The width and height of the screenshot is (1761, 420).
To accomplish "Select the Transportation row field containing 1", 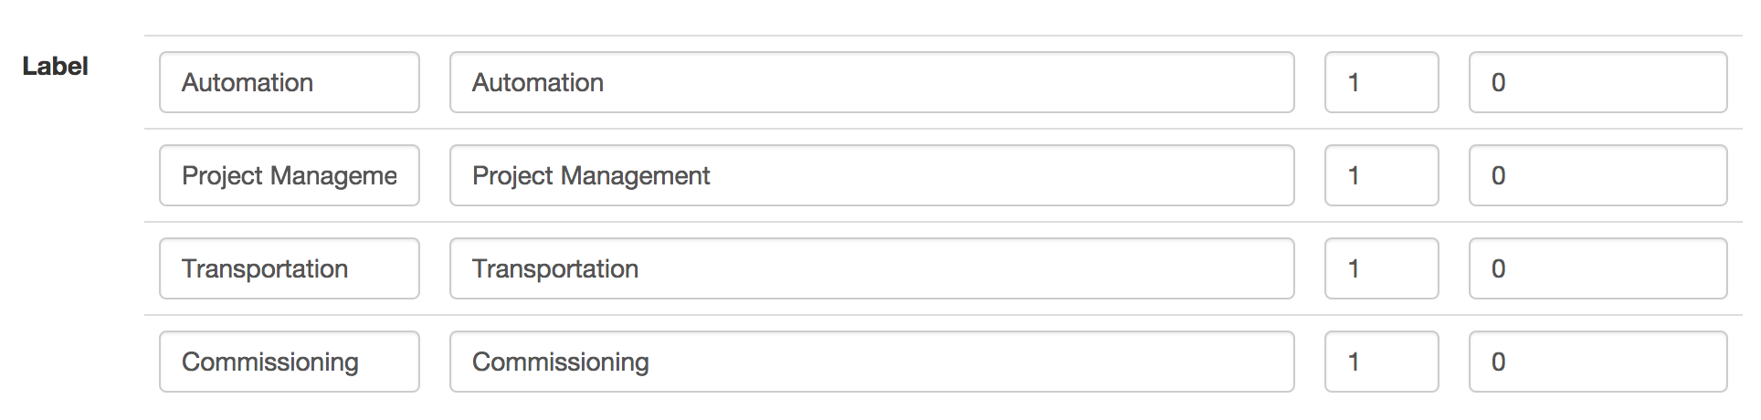I will pyautogui.click(x=1382, y=268).
